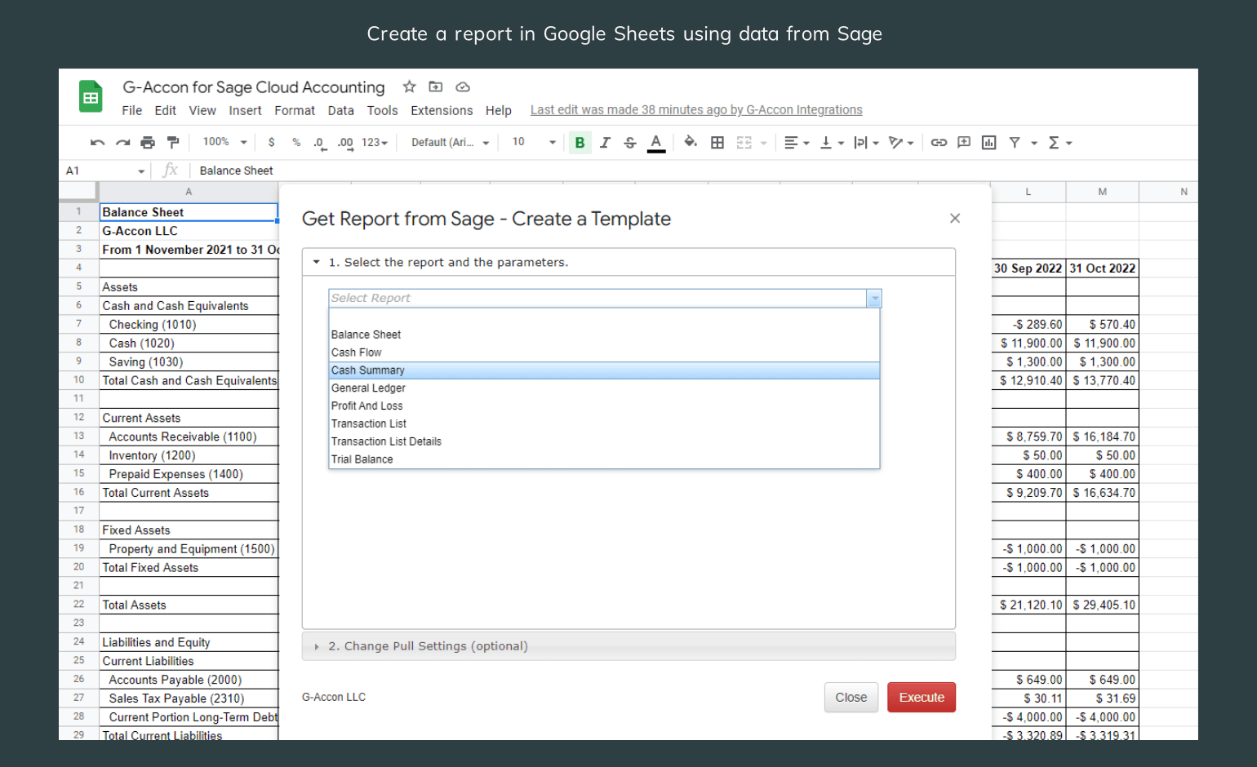
Task: Open the Extensions menu
Action: coord(442,111)
